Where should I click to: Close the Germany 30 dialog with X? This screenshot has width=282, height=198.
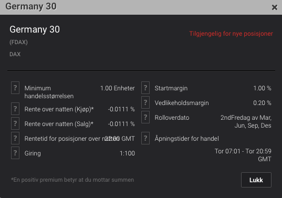coord(275,7)
